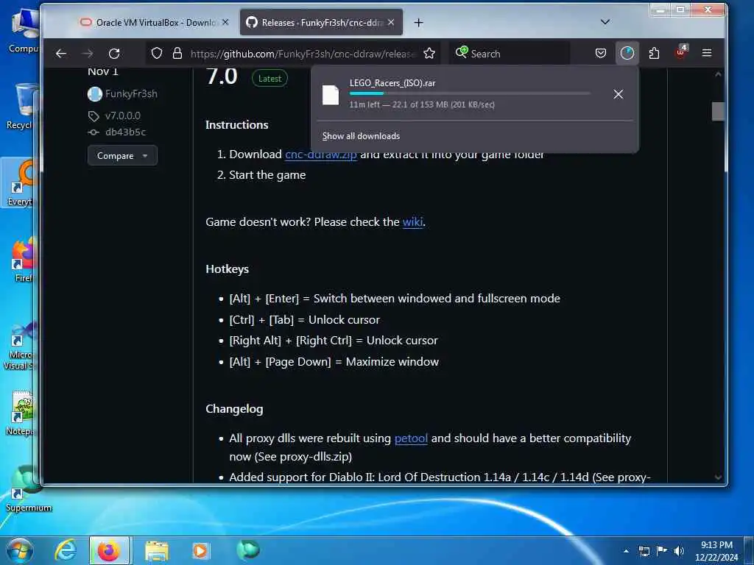The width and height of the screenshot is (754, 565).
Task: Click the page scrollbar up arrow
Action: click(718, 74)
